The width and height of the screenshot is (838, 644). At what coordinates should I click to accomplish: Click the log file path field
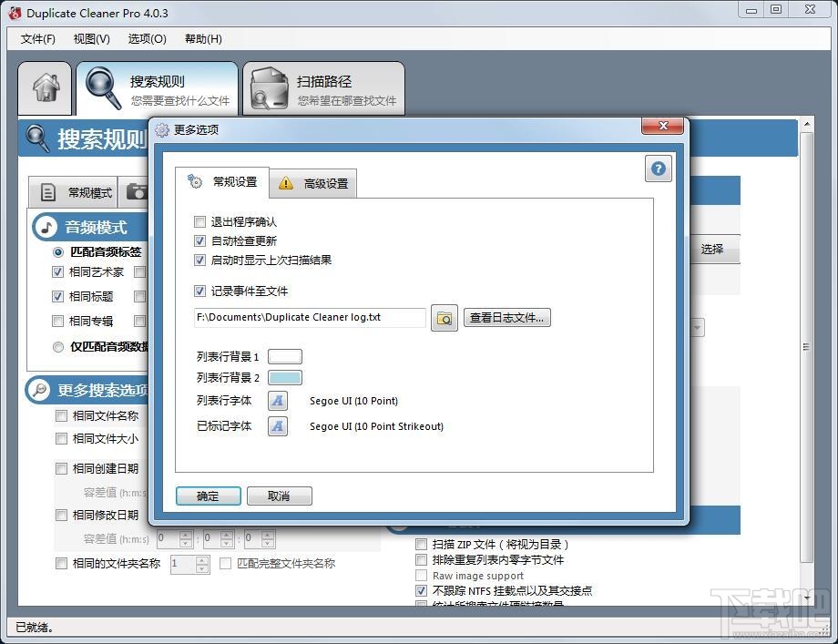coord(310,318)
